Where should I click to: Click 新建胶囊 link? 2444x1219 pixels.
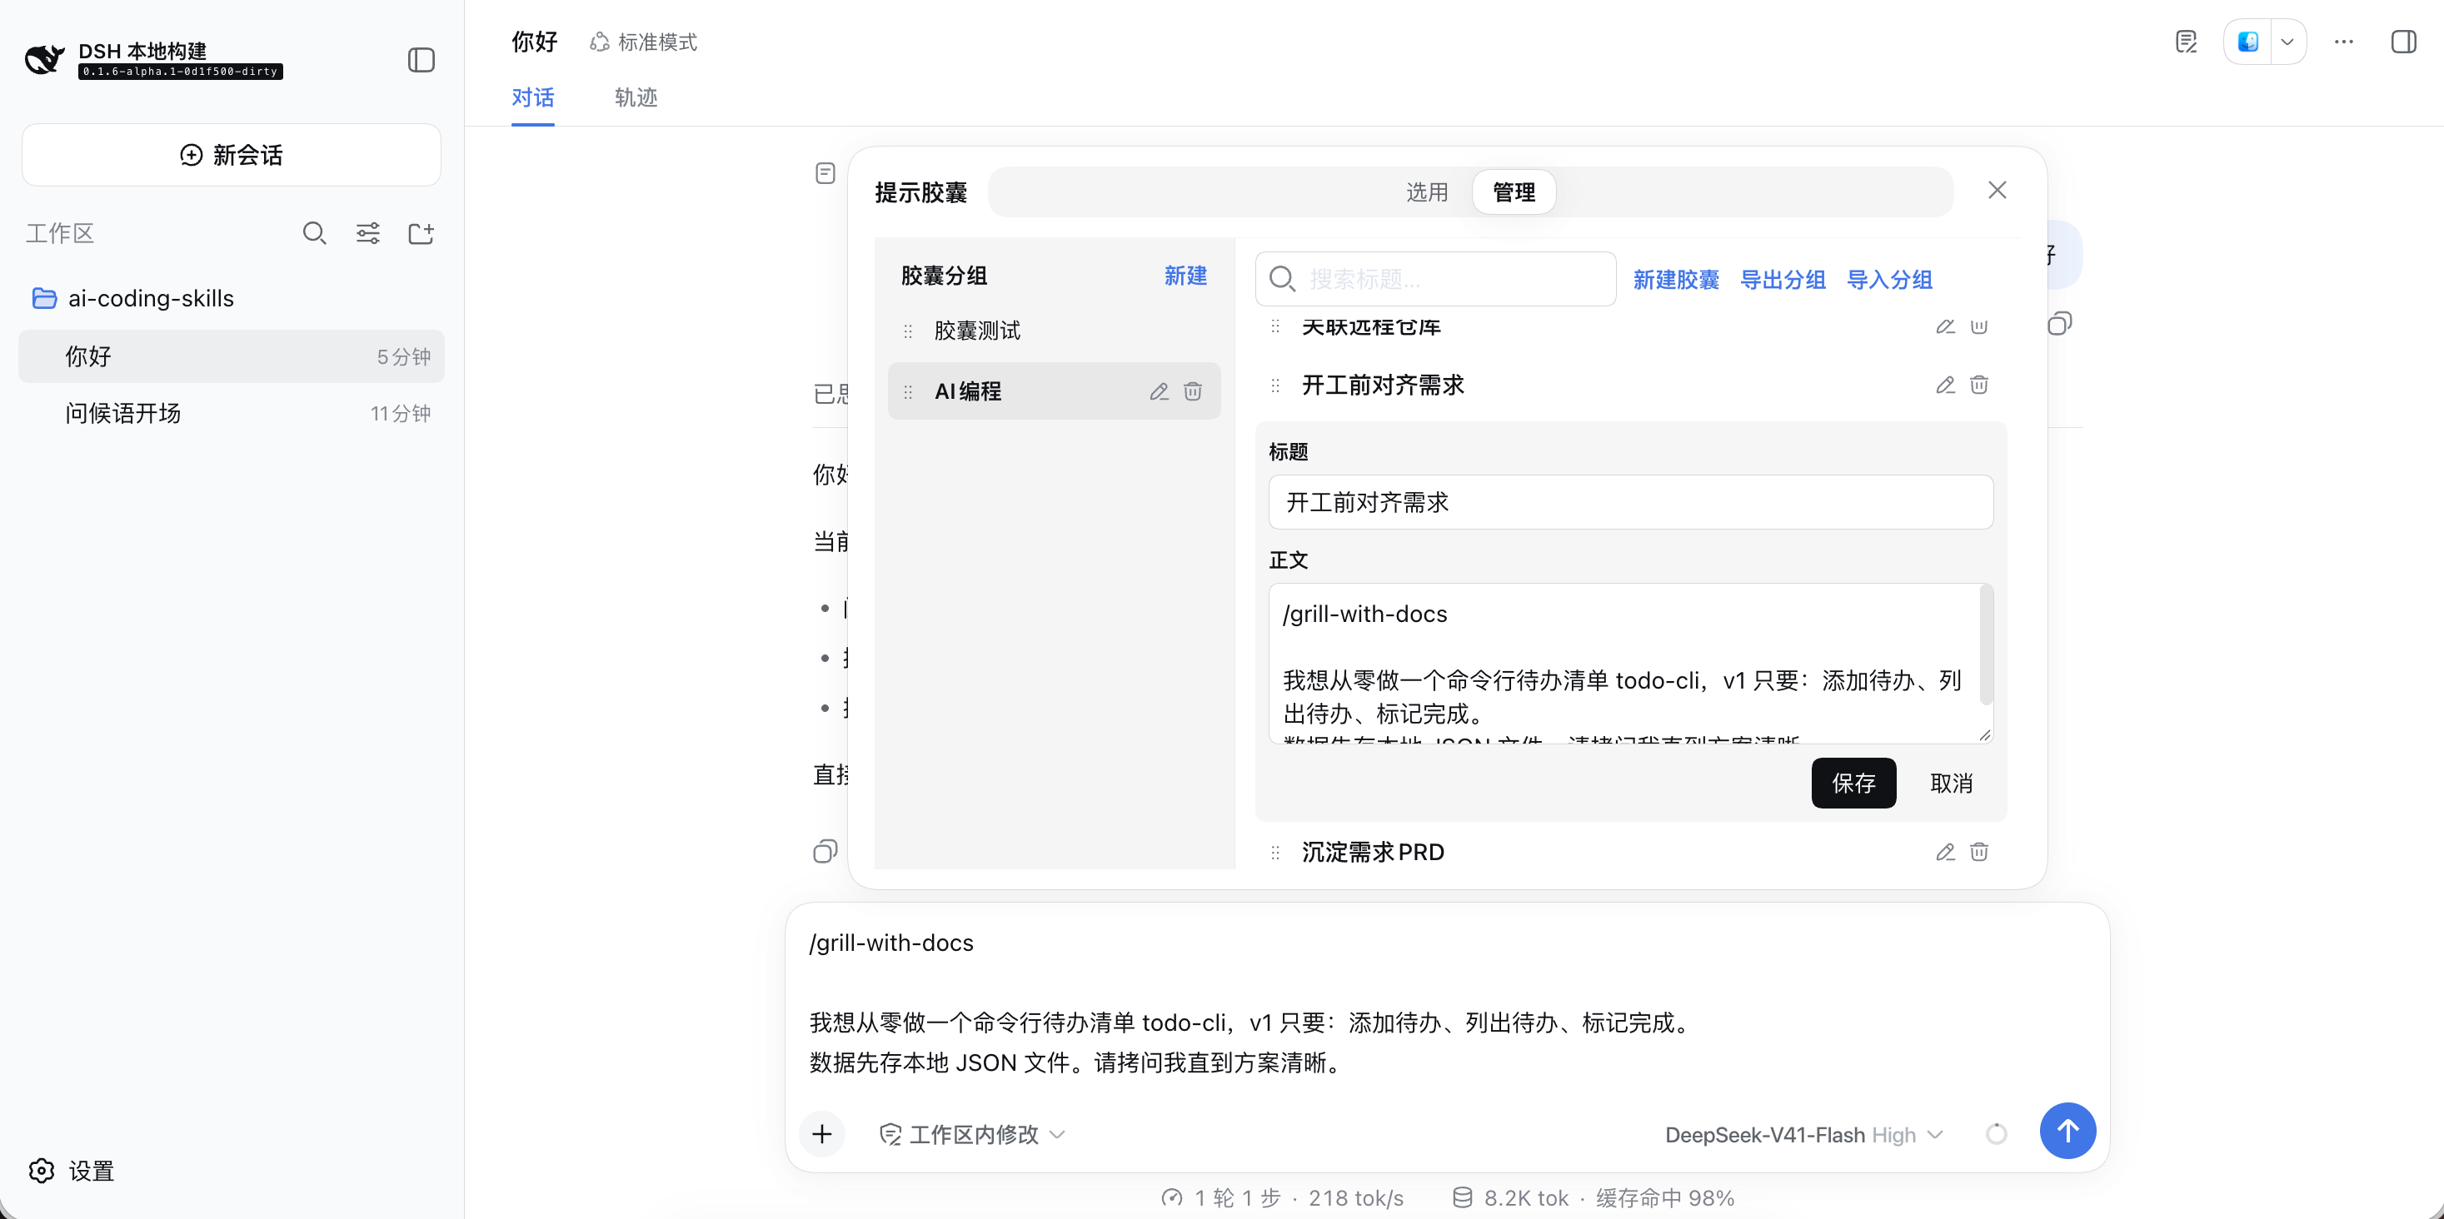(1675, 280)
